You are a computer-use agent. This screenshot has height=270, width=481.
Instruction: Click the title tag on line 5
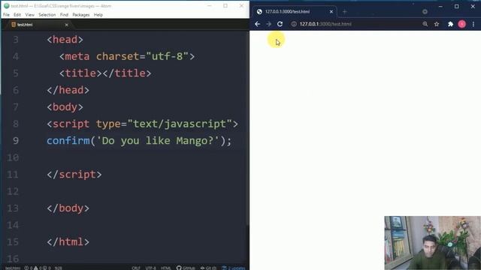pos(105,73)
